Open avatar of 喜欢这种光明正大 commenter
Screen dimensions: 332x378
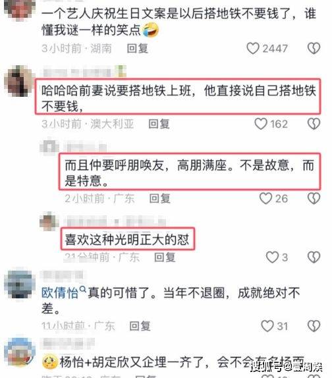tap(49, 221)
